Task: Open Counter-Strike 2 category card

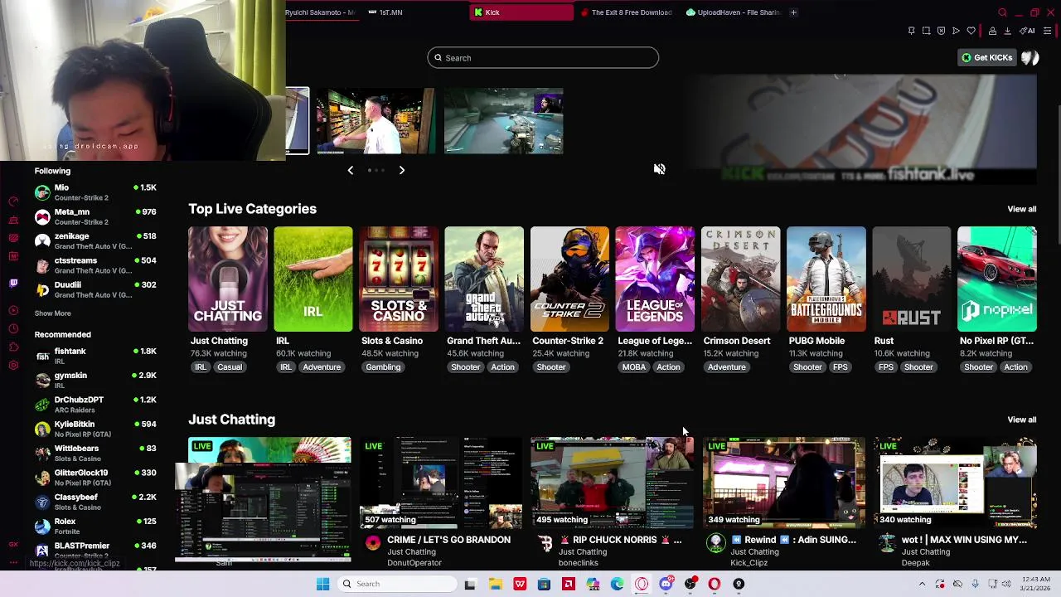Action: tap(569, 279)
